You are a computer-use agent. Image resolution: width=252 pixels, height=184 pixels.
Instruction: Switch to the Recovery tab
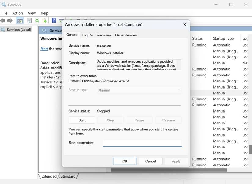[x=104, y=35]
